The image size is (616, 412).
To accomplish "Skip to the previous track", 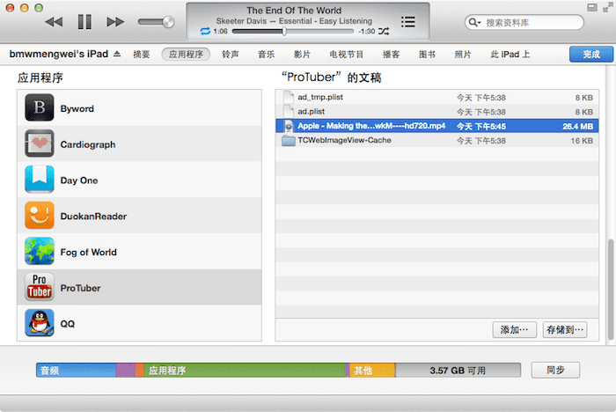I will (x=54, y=22).
